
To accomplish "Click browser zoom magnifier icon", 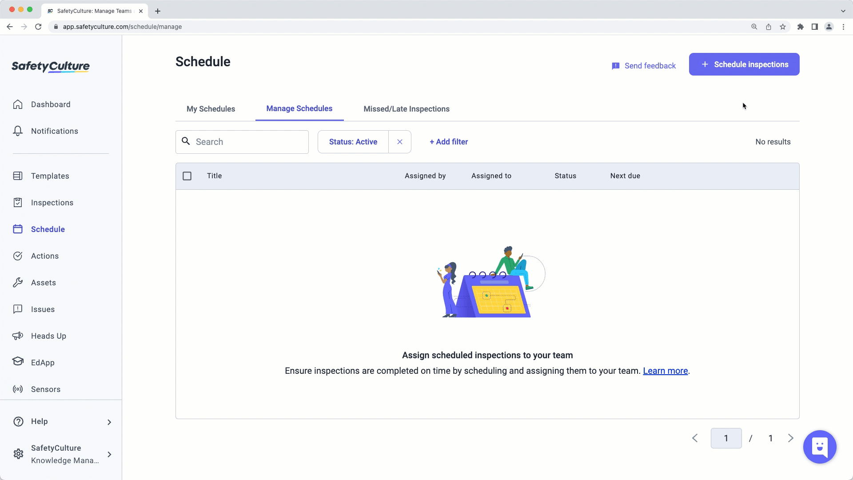I will pyautogui.click(x=754, y=27).
